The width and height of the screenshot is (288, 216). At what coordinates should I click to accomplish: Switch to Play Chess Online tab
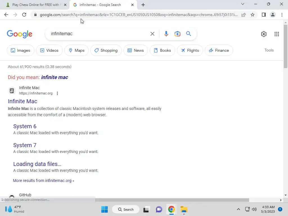tap(35, 5)
